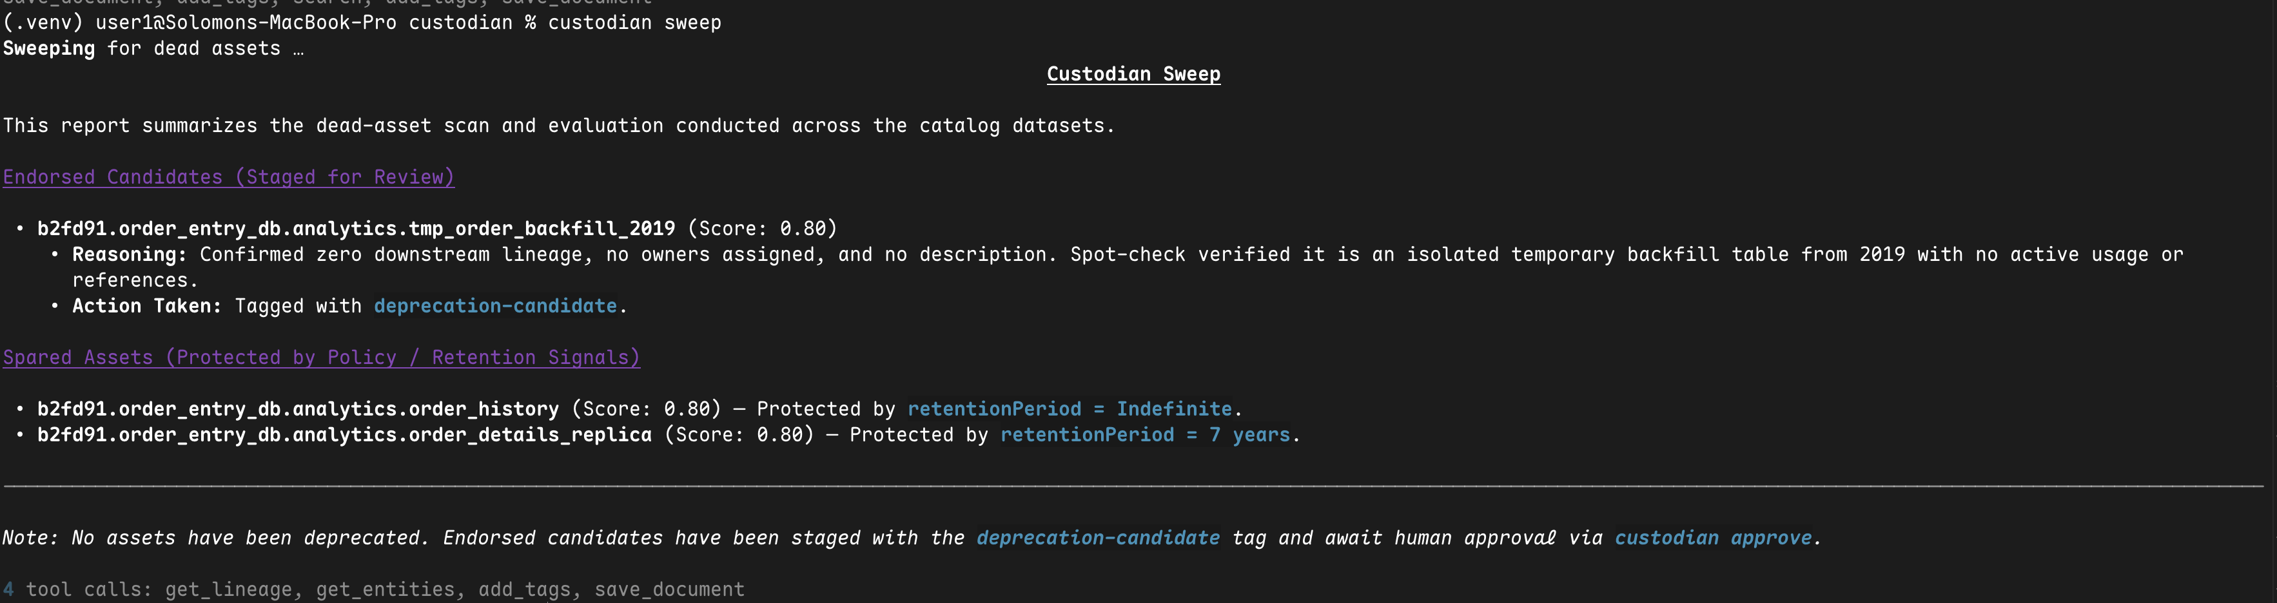Click the custodian approve command in note
This screenshot has height=603, width=2277.
tap(1713, 538)
